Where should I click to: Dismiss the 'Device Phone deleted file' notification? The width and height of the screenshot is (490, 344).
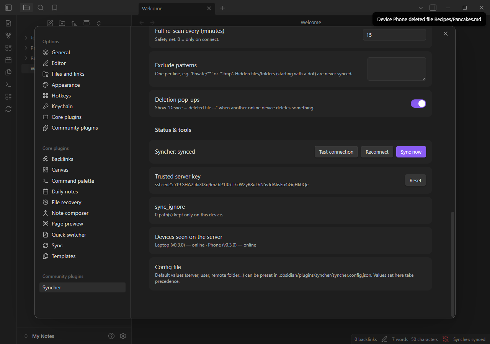click(429, 19)
